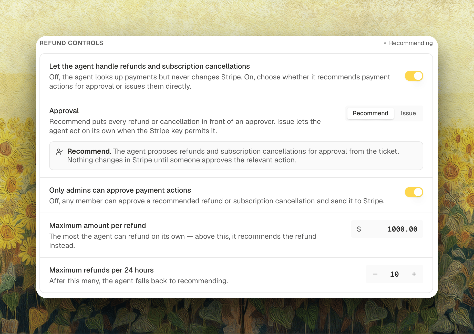Click the REFUND CONTROLS heading
The height and width of the screenshot is (334, 474).
point(71,43)
